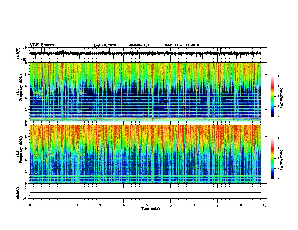Click the ch.2 color bar unit label
This screenshot has height=230, width=298.
pyautogui.click(x=282, y=160)
